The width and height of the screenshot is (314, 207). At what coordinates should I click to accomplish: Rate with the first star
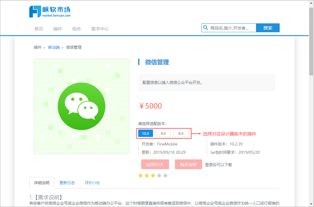(141, 176)
